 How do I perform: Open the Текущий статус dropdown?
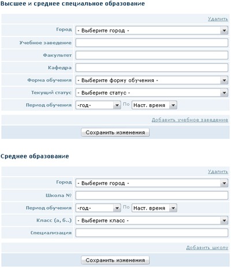click(x=152, y=93)
